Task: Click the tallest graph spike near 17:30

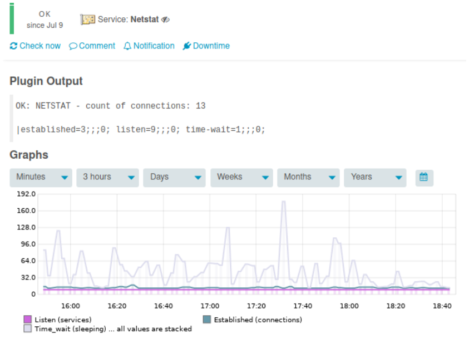Action: pos(284,202)
